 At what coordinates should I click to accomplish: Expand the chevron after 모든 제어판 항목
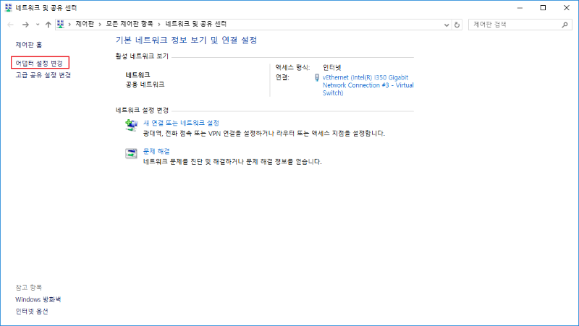tap(160, 24)
